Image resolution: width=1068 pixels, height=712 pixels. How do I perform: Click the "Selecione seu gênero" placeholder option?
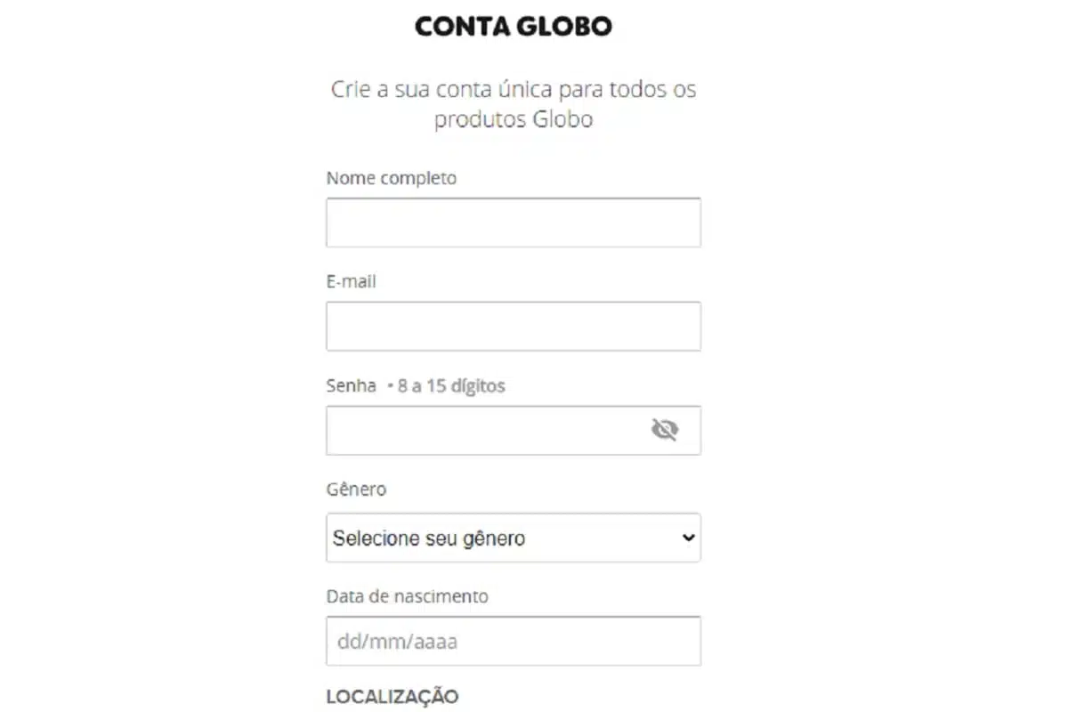[429, 538]
